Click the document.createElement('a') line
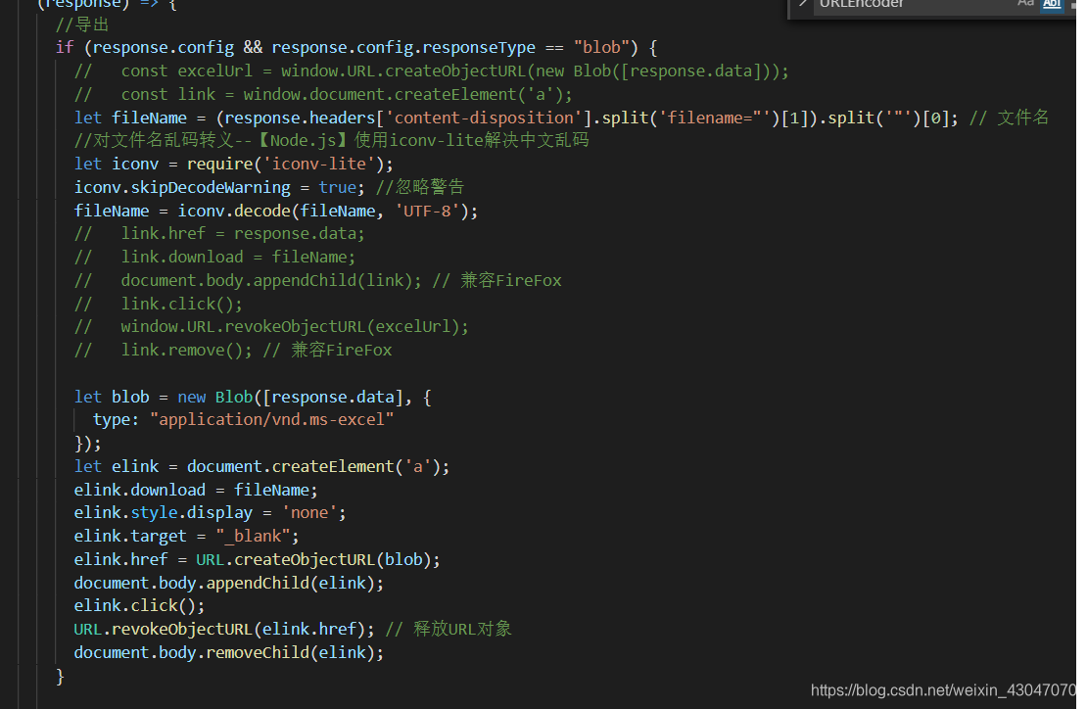This screenshot has width=1087, height=709. pos(261,466)
